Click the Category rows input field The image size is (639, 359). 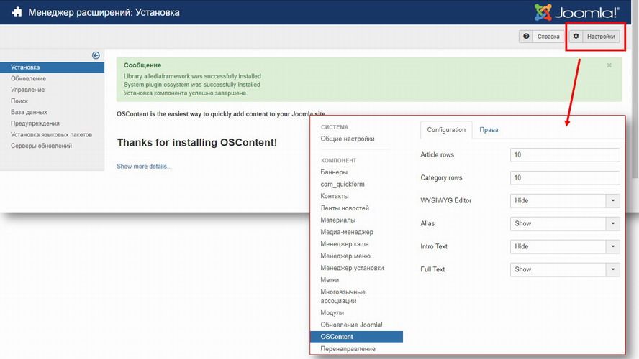click(565, 177)
